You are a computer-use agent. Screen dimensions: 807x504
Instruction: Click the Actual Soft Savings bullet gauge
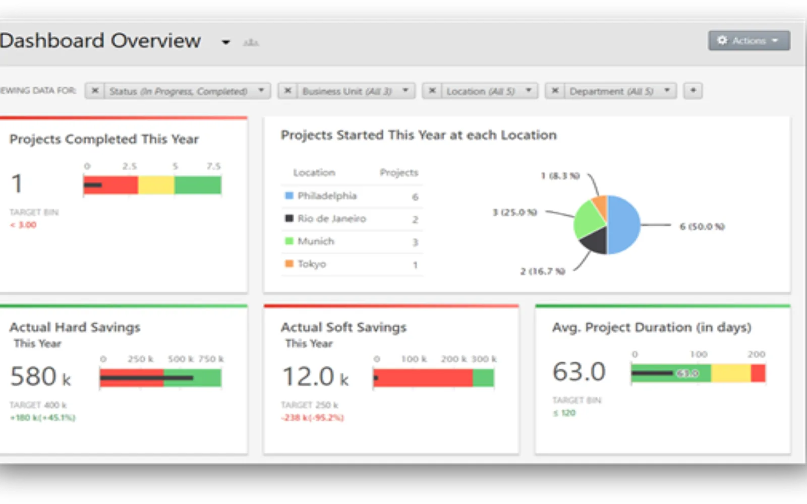pyautogui.click(x=434, y=377)
